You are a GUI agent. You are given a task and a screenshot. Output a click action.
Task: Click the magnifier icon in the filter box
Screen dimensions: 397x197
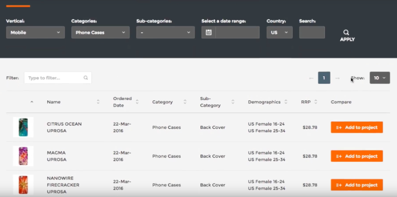[x=85, y=78]
